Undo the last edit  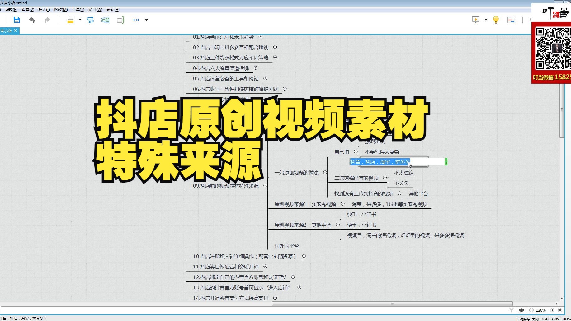click(32, 20)
